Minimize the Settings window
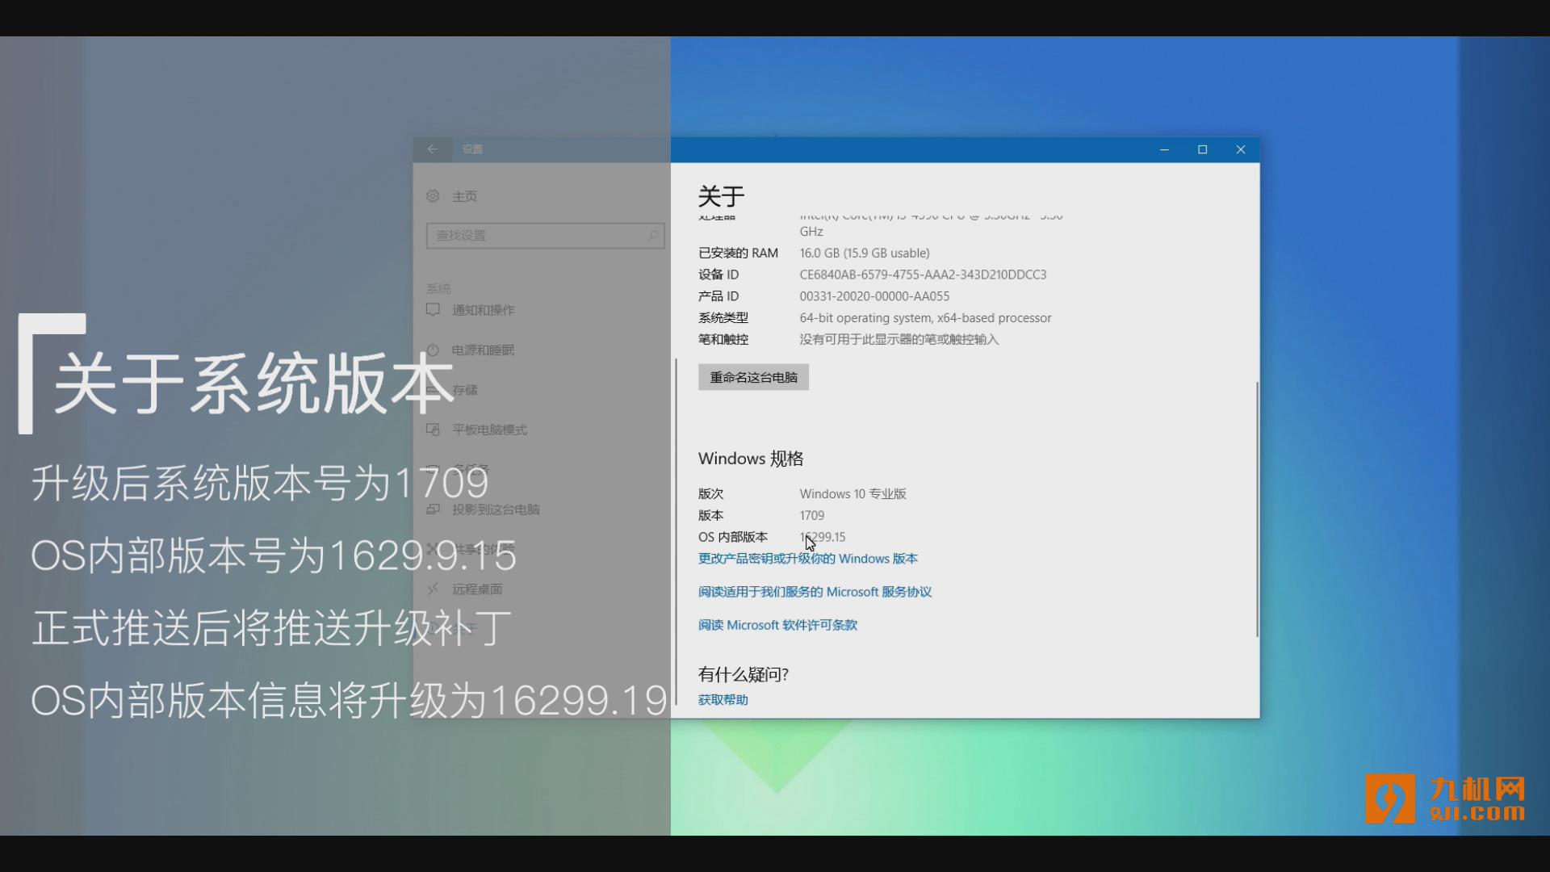1550x872 pixels. point(1164,149)
